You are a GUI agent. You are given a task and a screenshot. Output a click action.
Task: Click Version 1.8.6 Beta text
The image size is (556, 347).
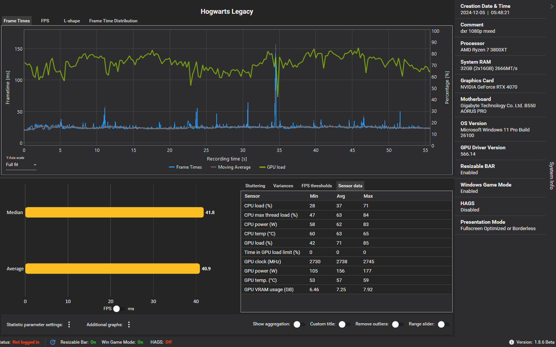click(535, 342)
